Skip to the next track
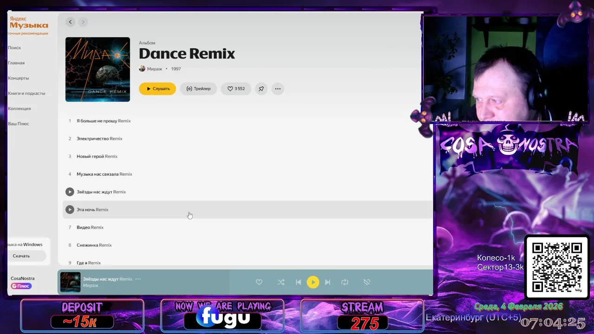The image size is (594, 334). click(x=328, y=282)
